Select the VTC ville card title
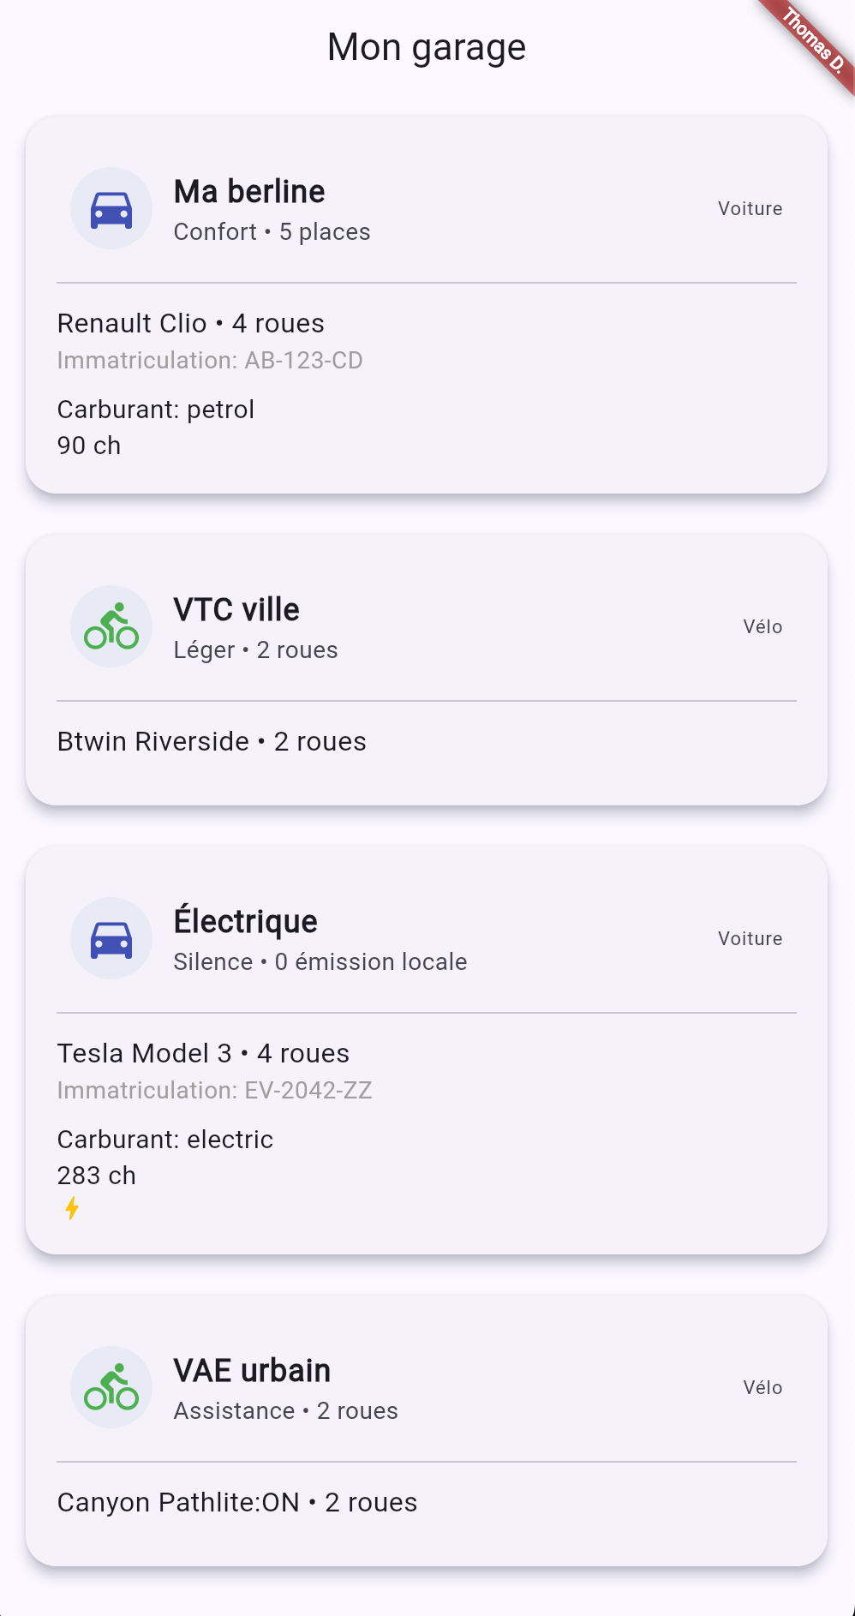Screen dimensions: 855x1616 (x=236, y=610)
